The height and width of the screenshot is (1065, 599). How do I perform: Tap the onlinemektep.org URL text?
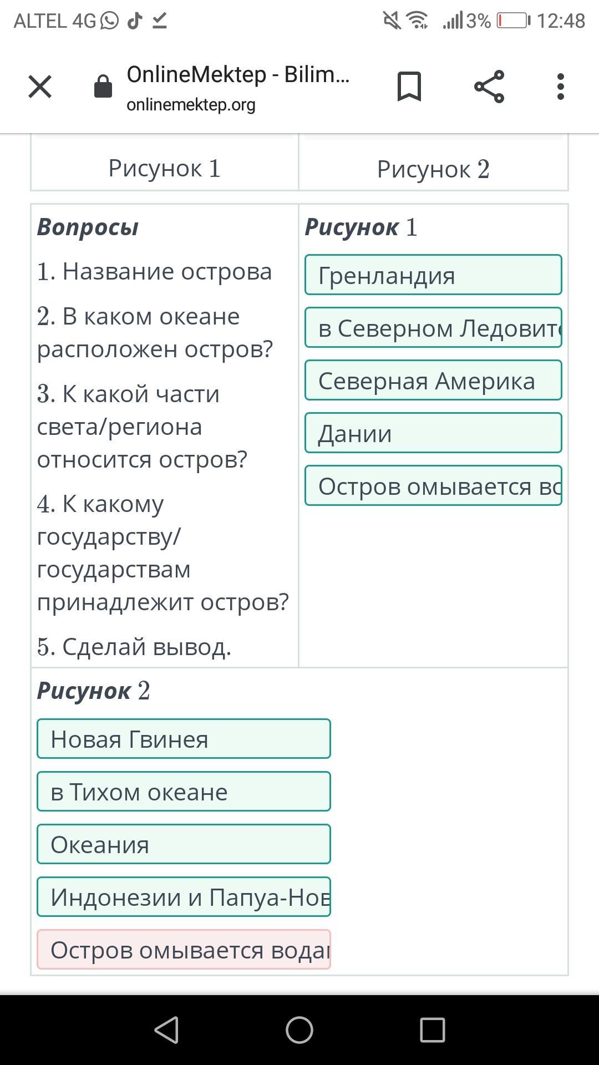[191, 104]
